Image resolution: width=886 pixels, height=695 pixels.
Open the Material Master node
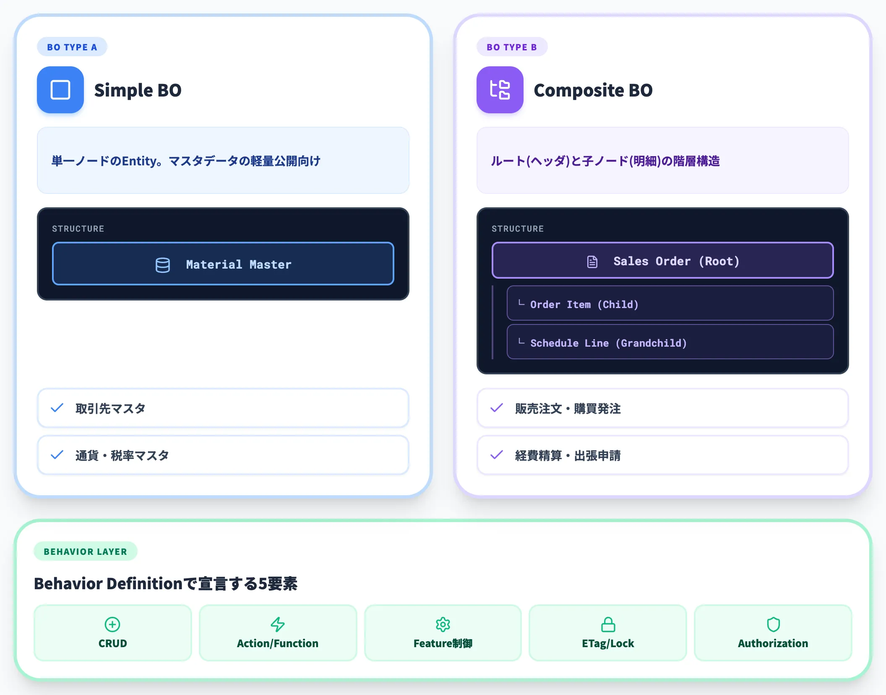pyautogui.click(x=223, y=264)
